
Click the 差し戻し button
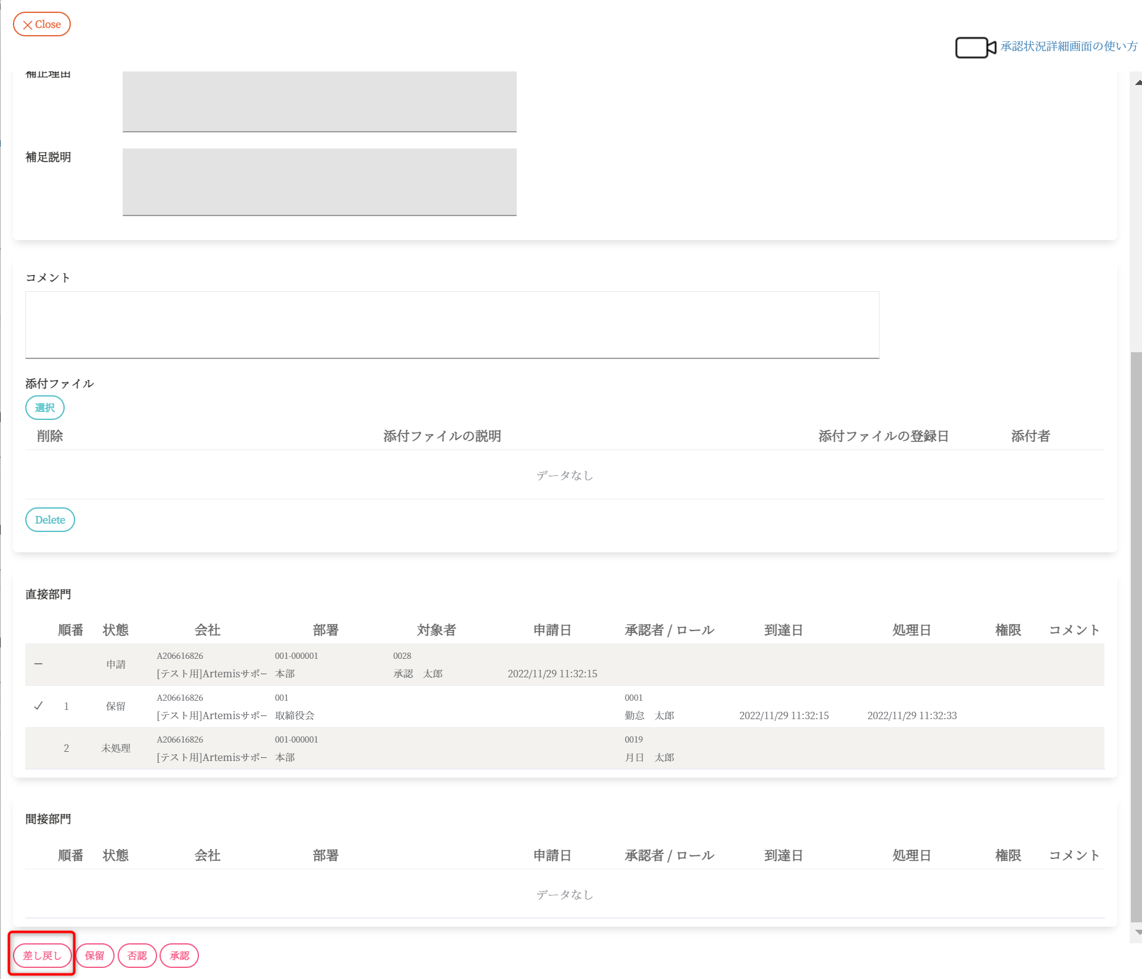click(x=42, y=956)
